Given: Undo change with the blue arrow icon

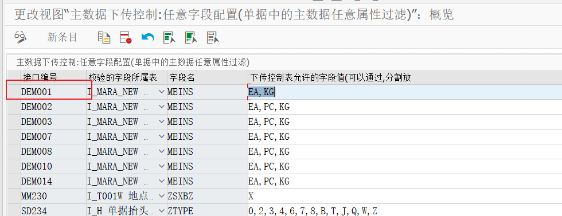Looking at the screenshot, I should pos(147,37).
